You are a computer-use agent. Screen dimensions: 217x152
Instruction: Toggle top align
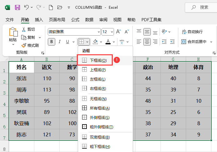click(139, 32)
